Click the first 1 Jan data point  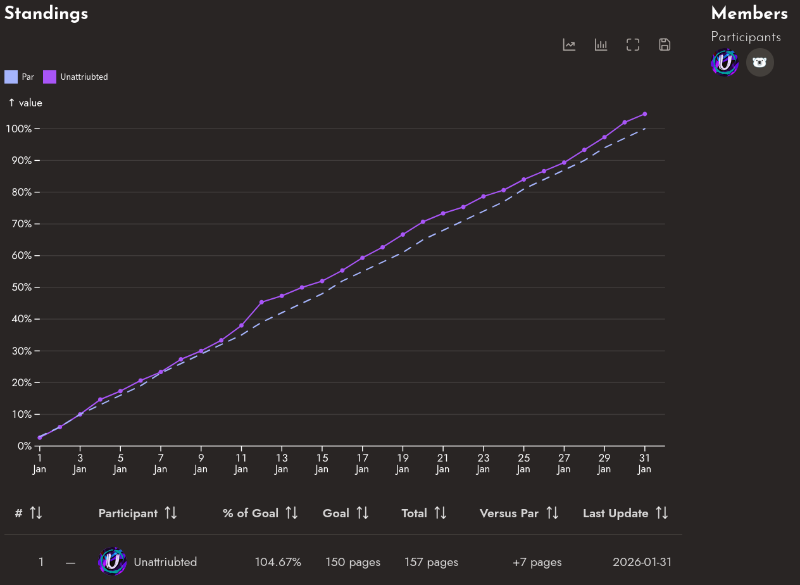(x=40, y=437)
